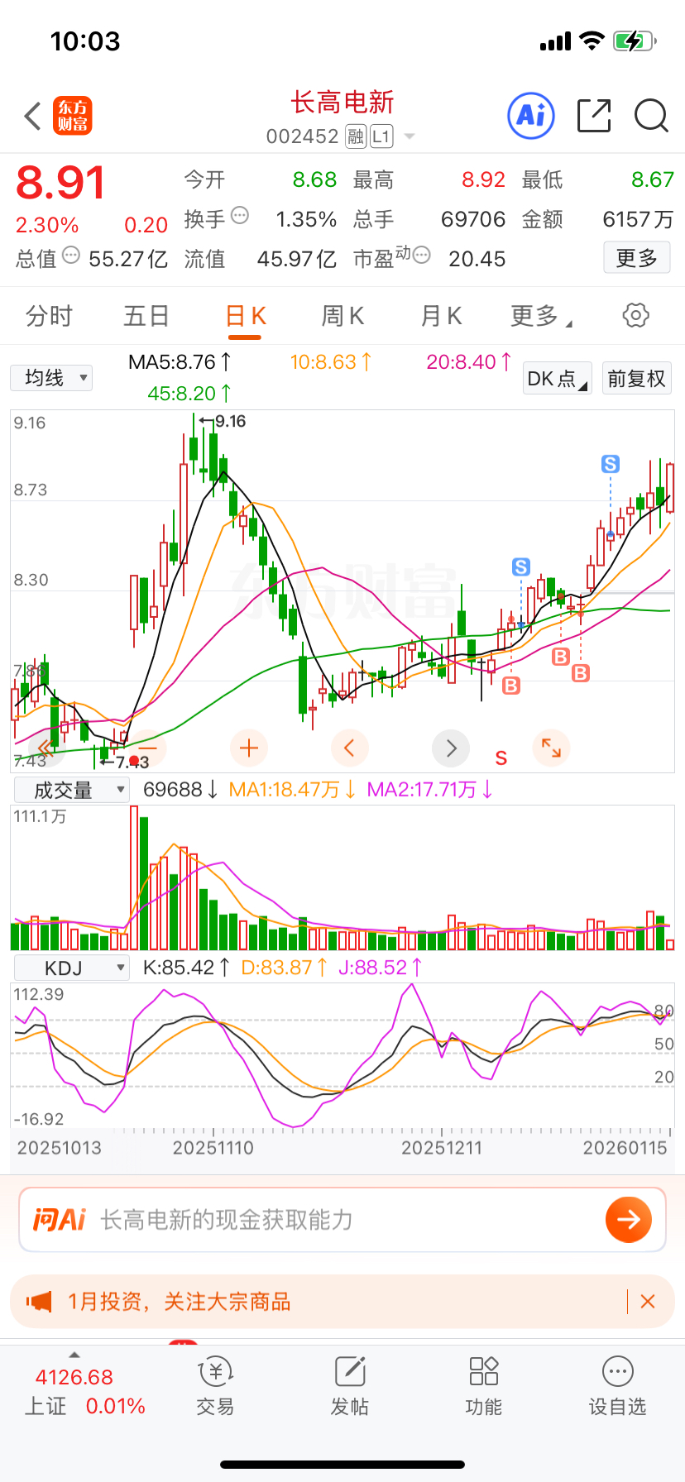The height and width of the screenshot is (1482, 685).
Task: Open the 均线 indicator dropdown
Action: pos(51,378)
